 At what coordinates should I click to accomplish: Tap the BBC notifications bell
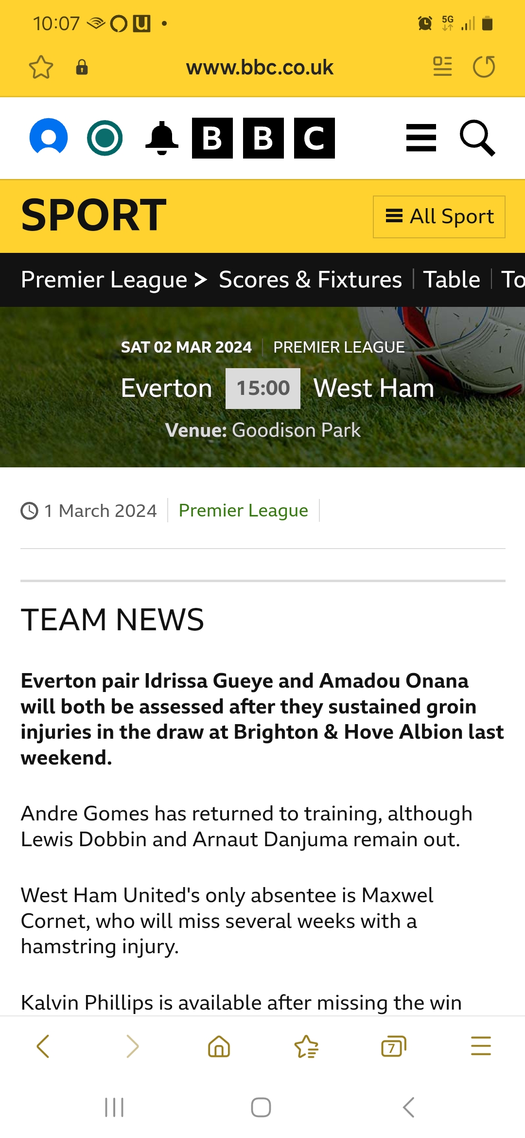[162, 138]
